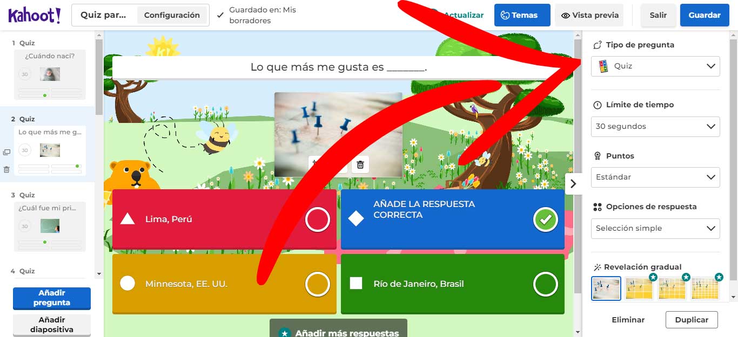Image resolution: width=738 pixels, height=337 pixels.
Task: Click the green square answer shape
Action: point(355,284)
